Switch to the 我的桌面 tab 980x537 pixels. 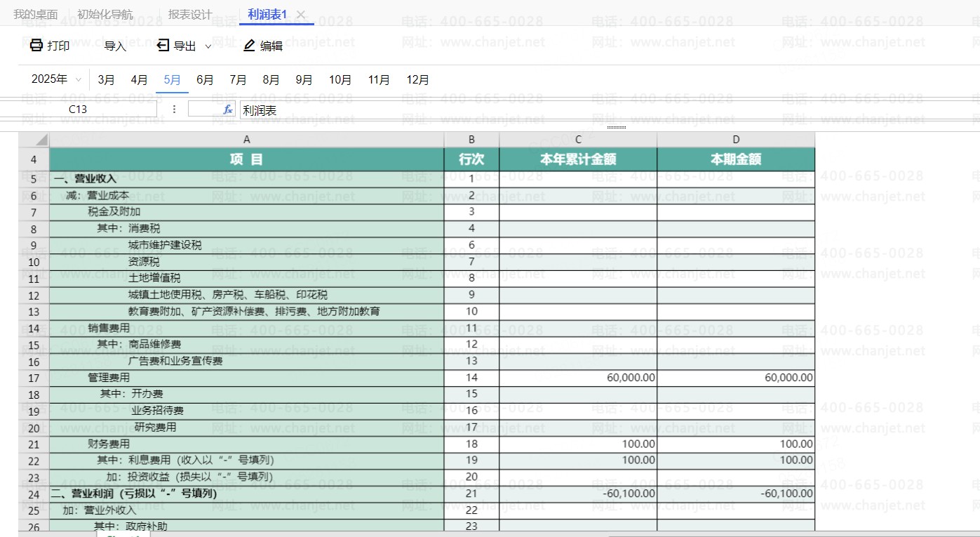pyautogui.click(x=36, y=15)
